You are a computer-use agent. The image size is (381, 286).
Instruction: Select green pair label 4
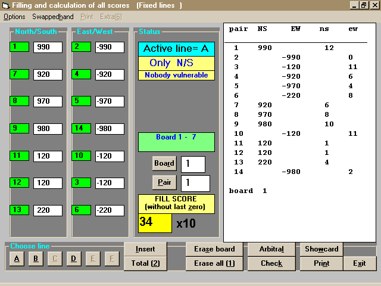(81, 74)
